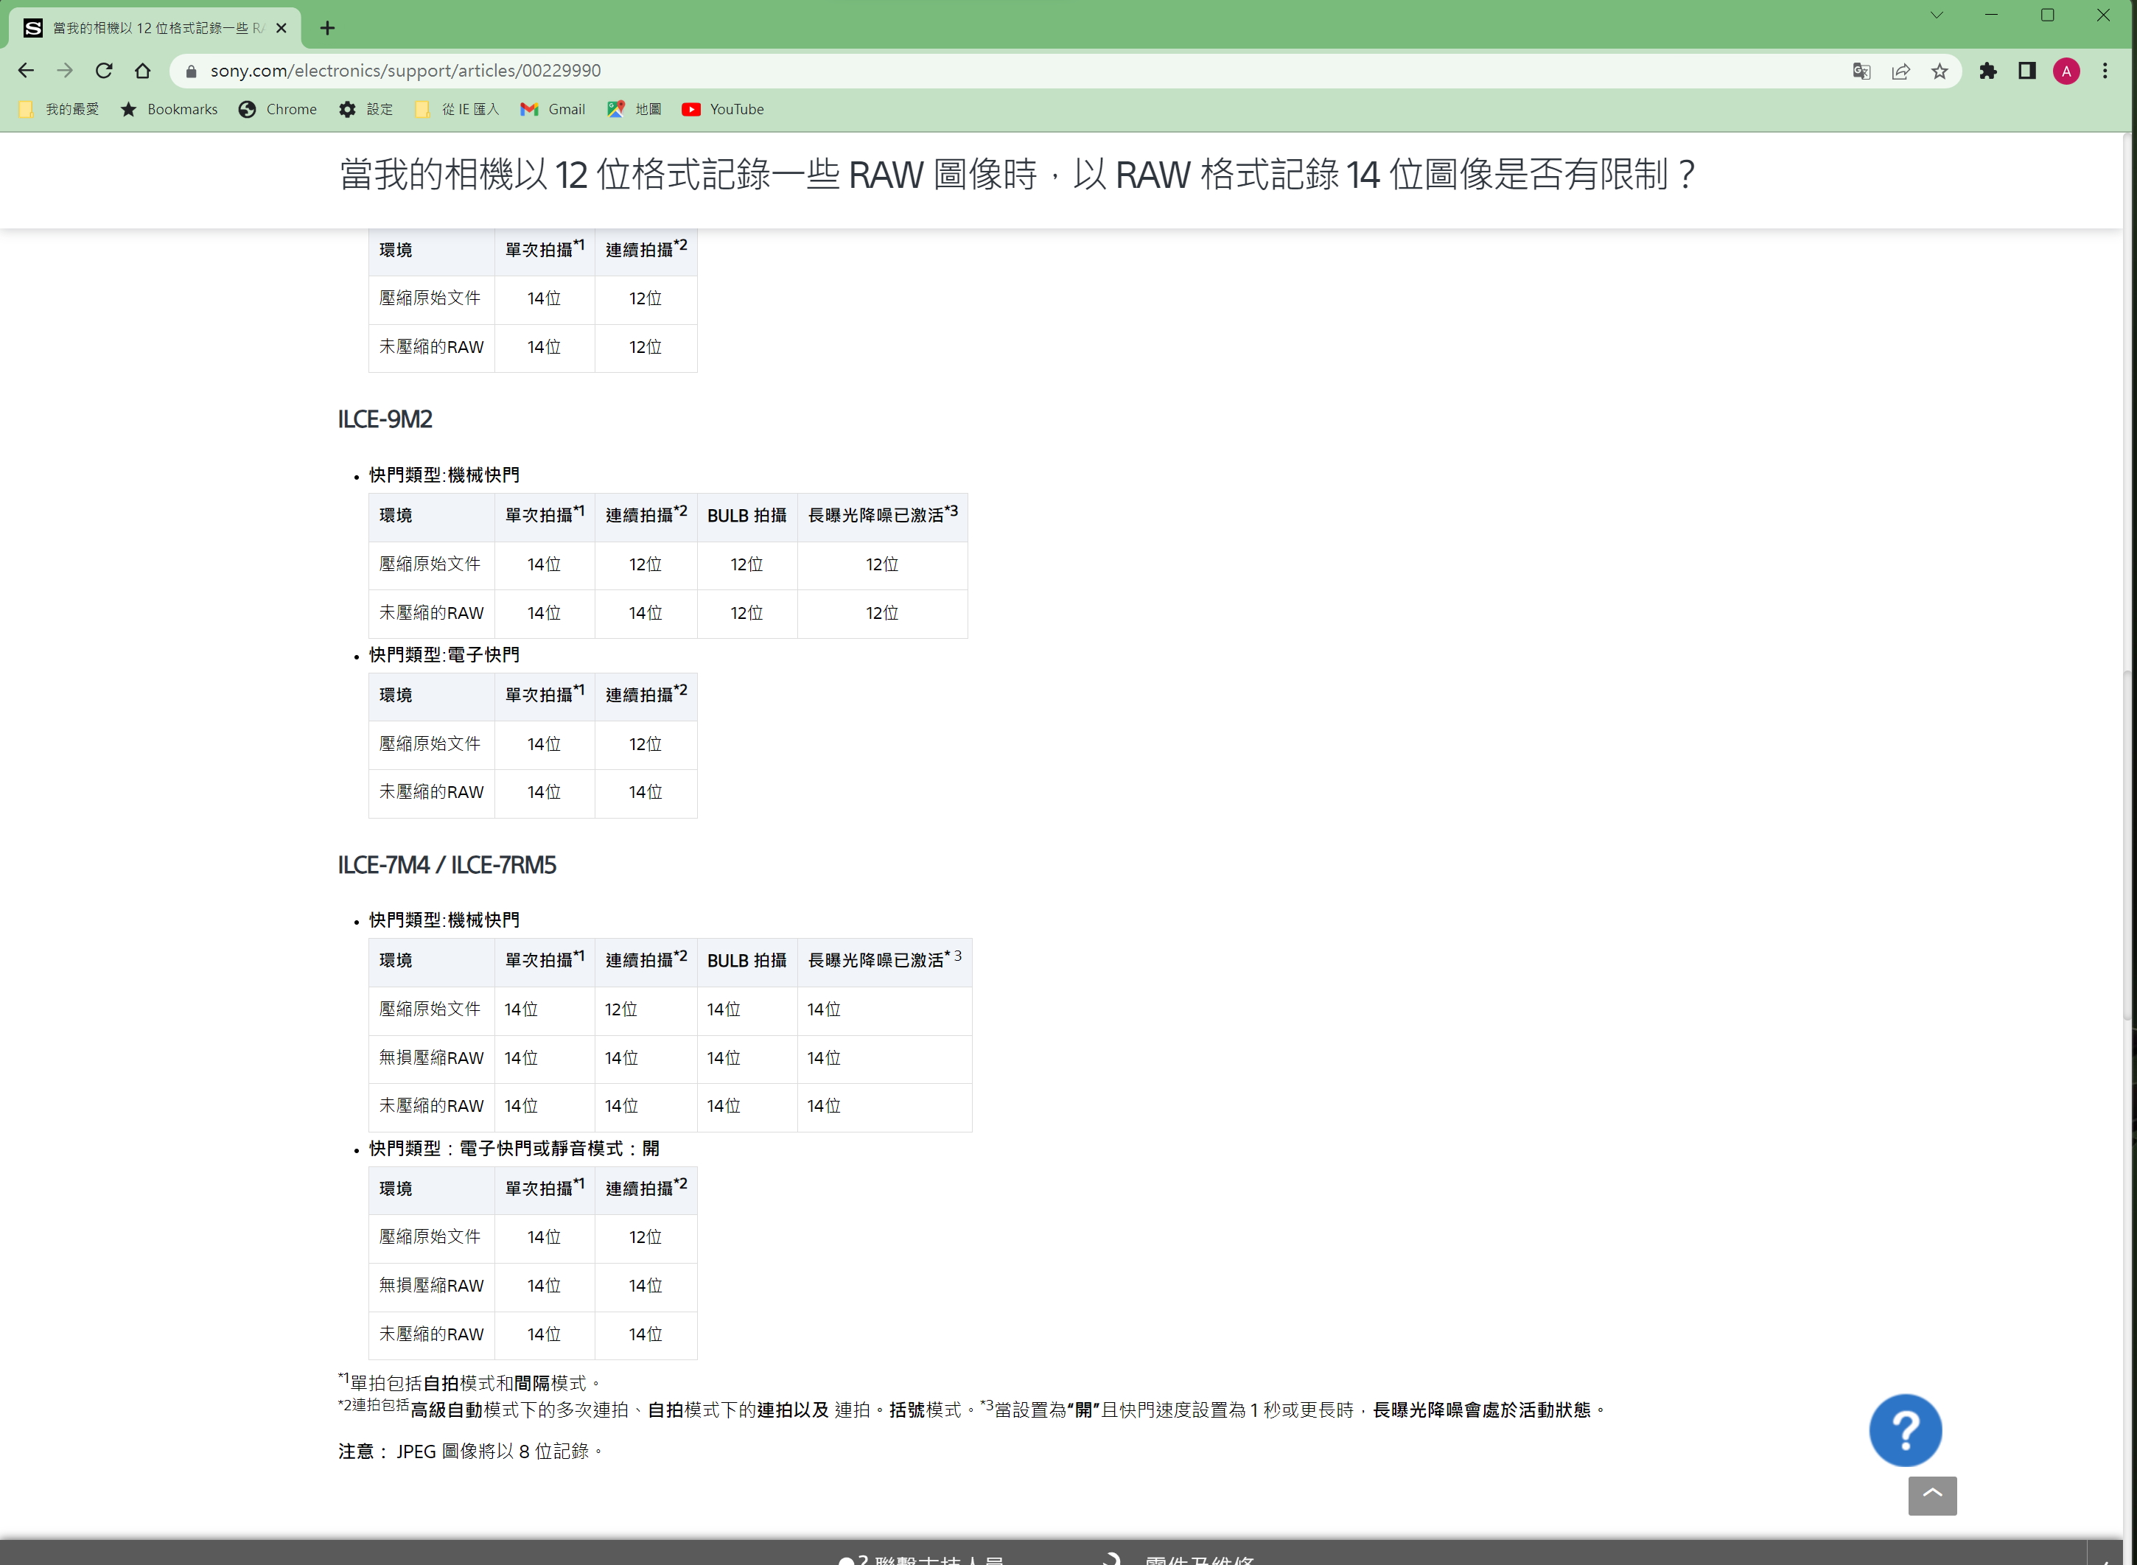This screenshot has width=2137, height=1565.
Task: Open the 從 IE 匯入 folder
Action: pyautogui.click(x=457, y=109)
